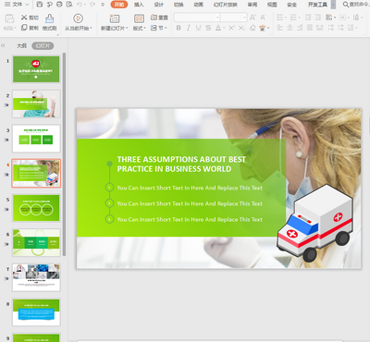Toggle Subscript formatting
The image size is (370, 342).
(x=241, y=28)
